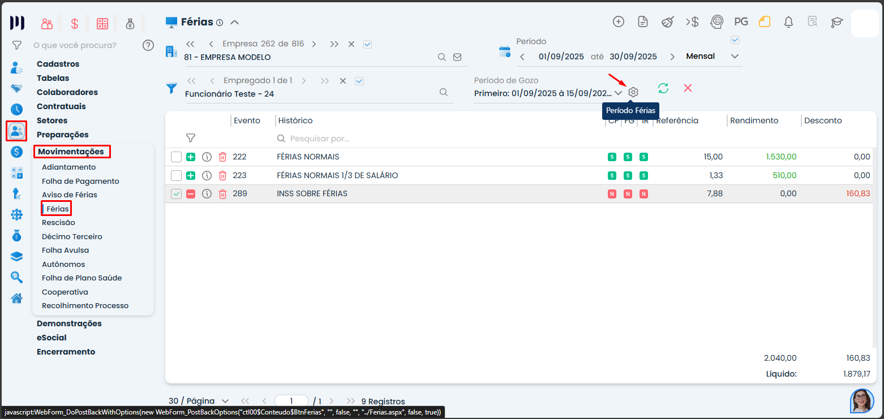Select Décimo Terceiro menu item
Viewport: 884px width, 419px height.
(x=72, y=237)
